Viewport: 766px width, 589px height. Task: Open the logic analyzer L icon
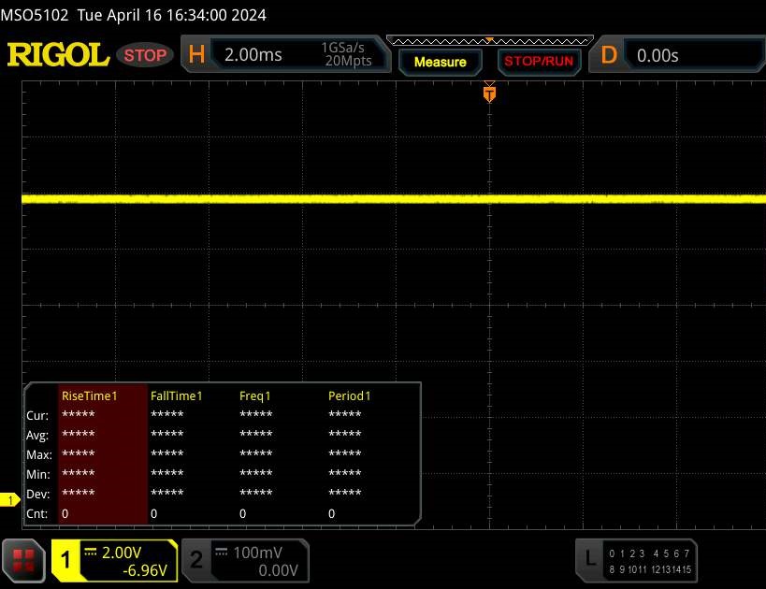(589, 558)
